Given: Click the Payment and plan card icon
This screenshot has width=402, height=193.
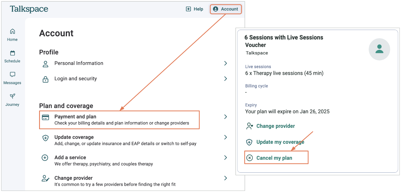Looking at the screenshot, I should coord(45,117).
